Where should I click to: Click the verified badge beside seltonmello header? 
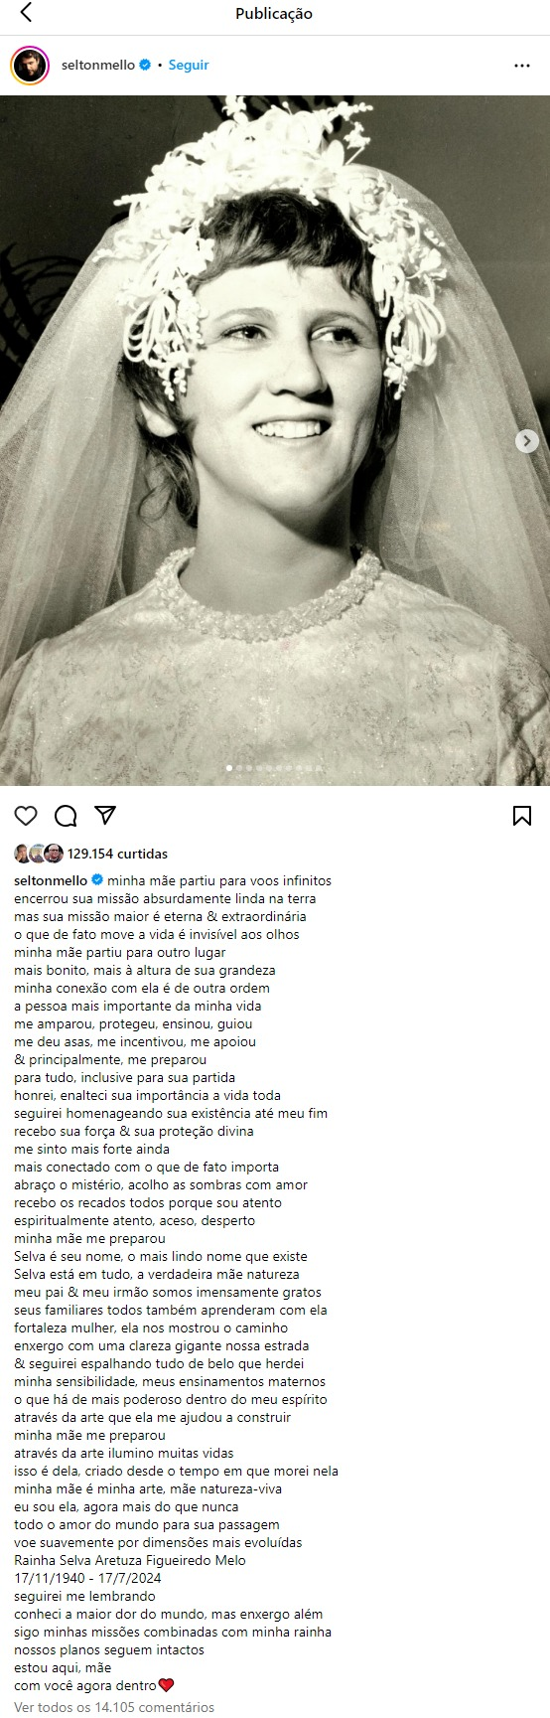(x=145, y=65)
